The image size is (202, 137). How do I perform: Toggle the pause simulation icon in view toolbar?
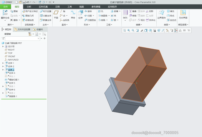click(184, 30)
